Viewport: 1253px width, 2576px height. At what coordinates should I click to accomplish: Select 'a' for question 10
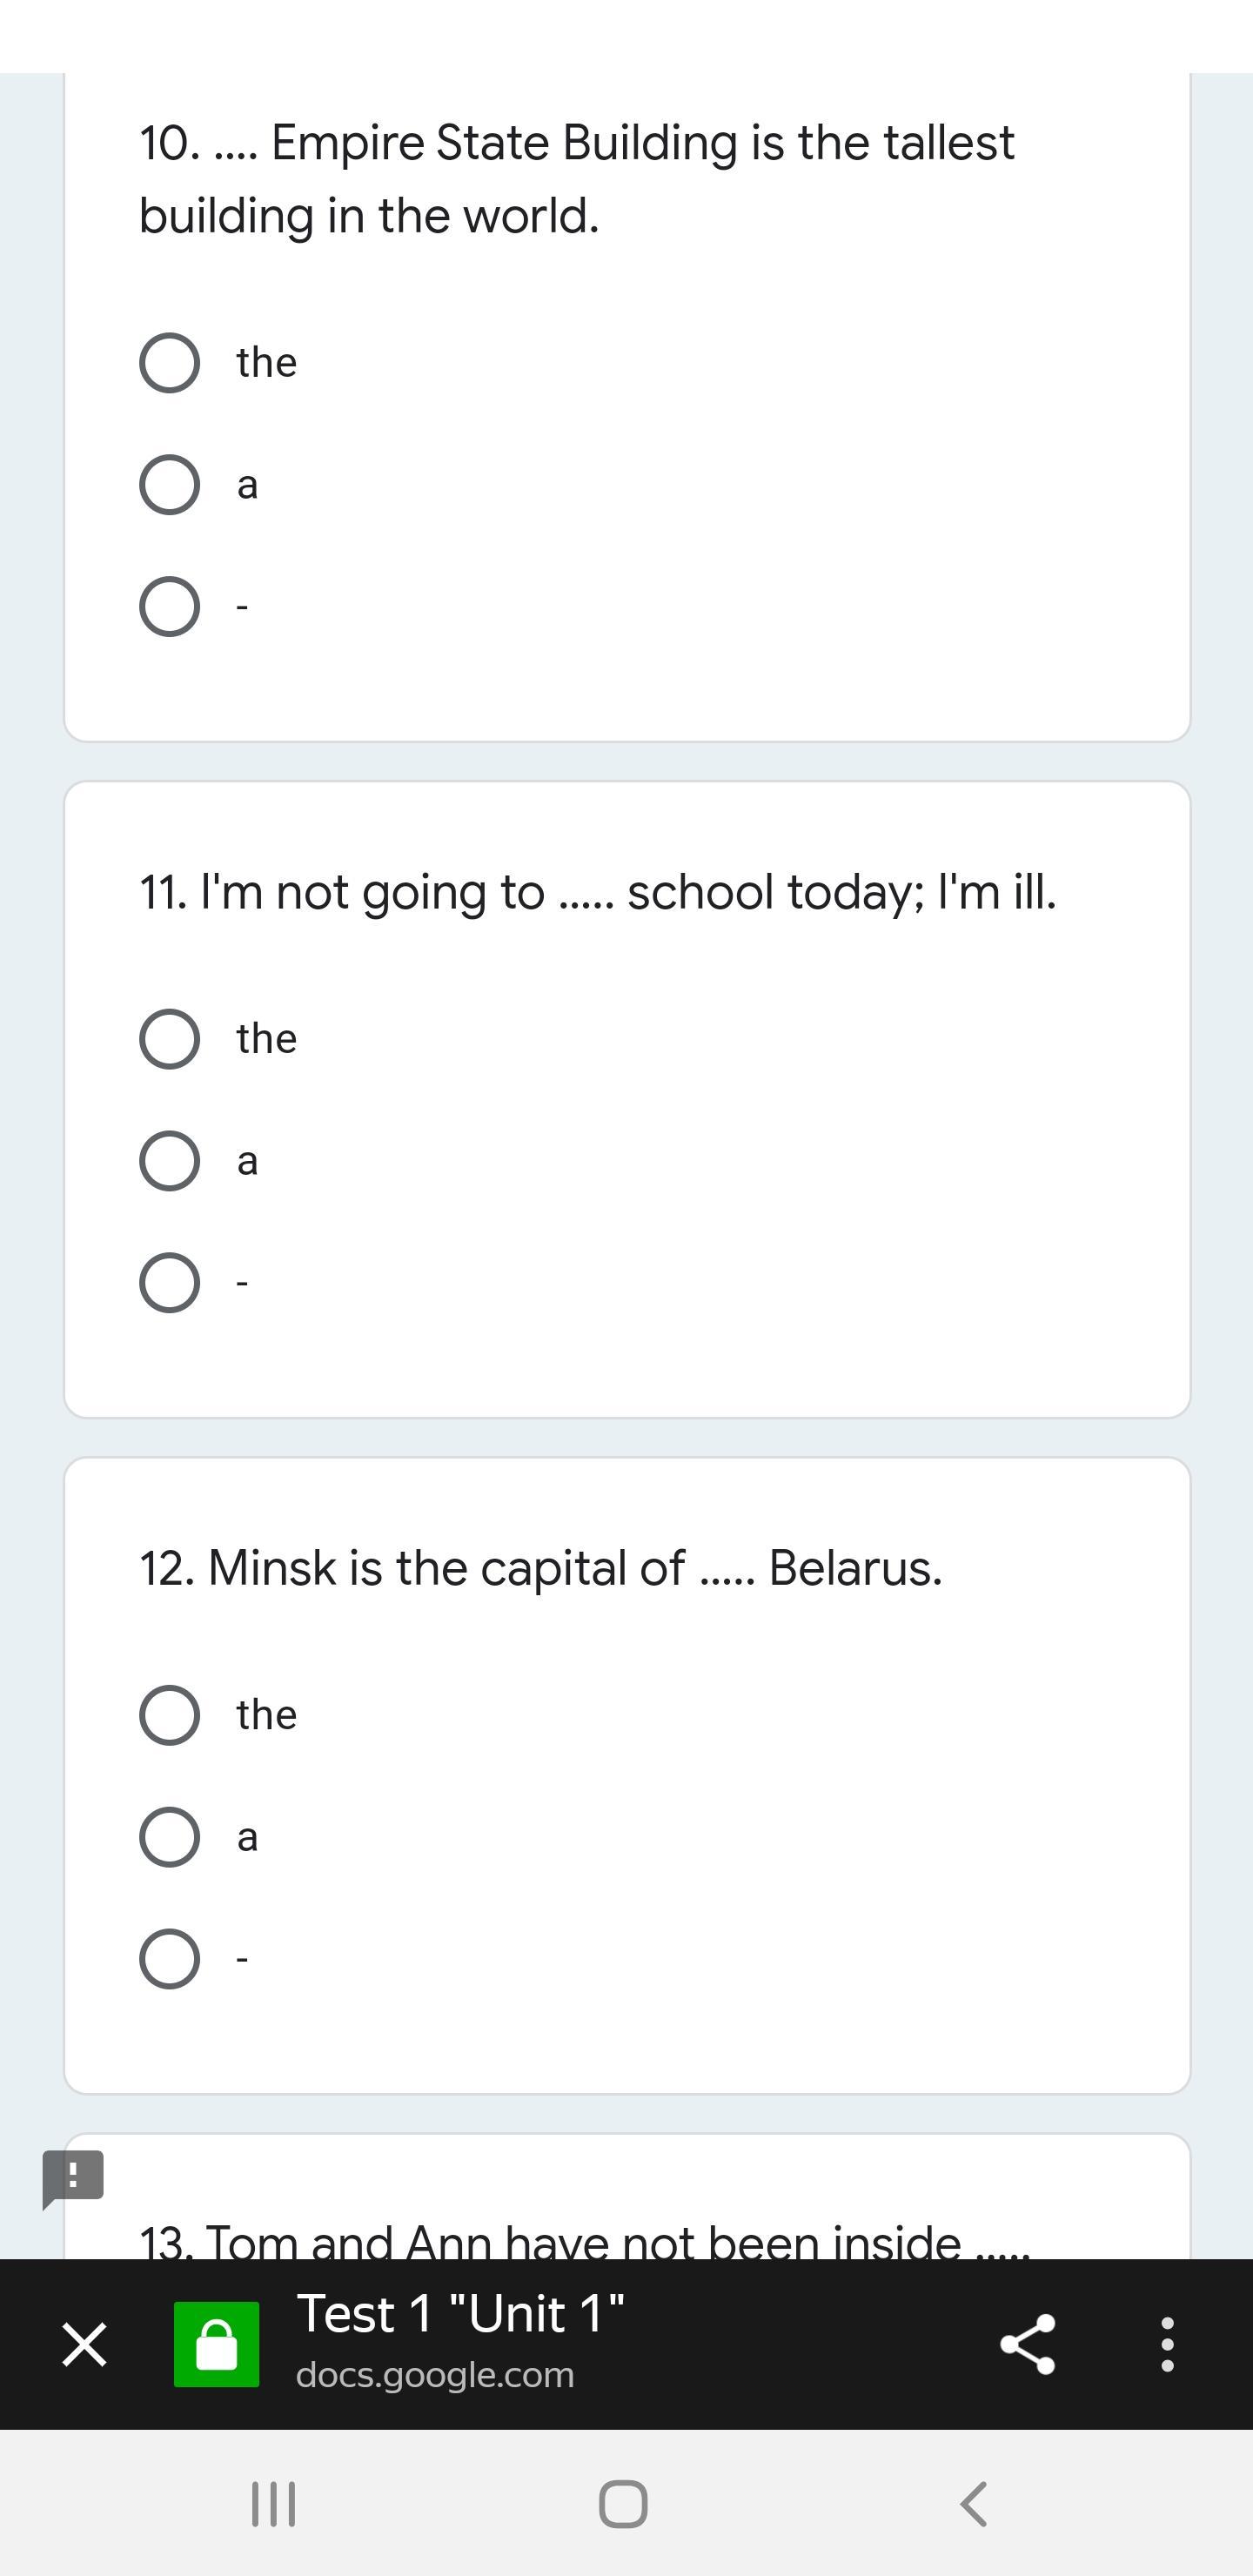(x=169, y=485)
